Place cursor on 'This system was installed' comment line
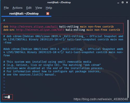 click(47, 62)
